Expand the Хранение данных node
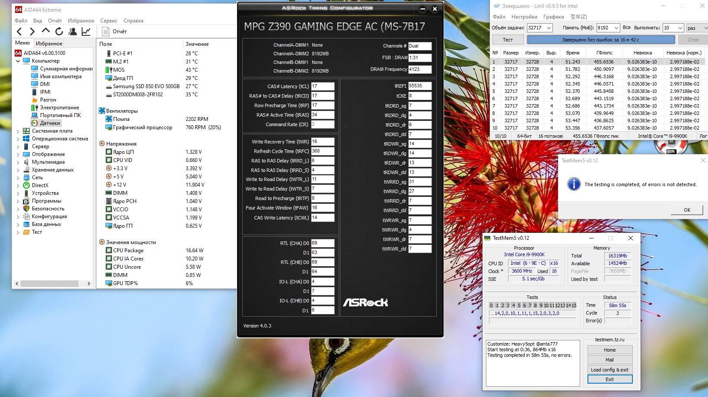708x397 pixels. (x=18, y=170)
